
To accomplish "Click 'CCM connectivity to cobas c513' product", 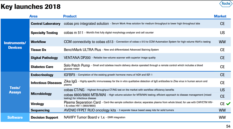I will 89,42.
